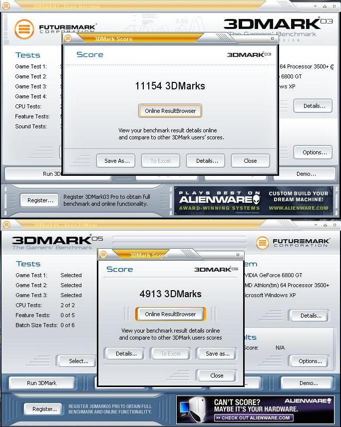Open Options in the 3DMark03 main window

[313, 152]
